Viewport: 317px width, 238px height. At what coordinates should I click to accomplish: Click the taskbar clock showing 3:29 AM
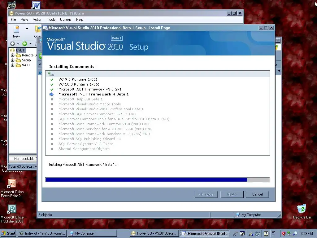307,234
